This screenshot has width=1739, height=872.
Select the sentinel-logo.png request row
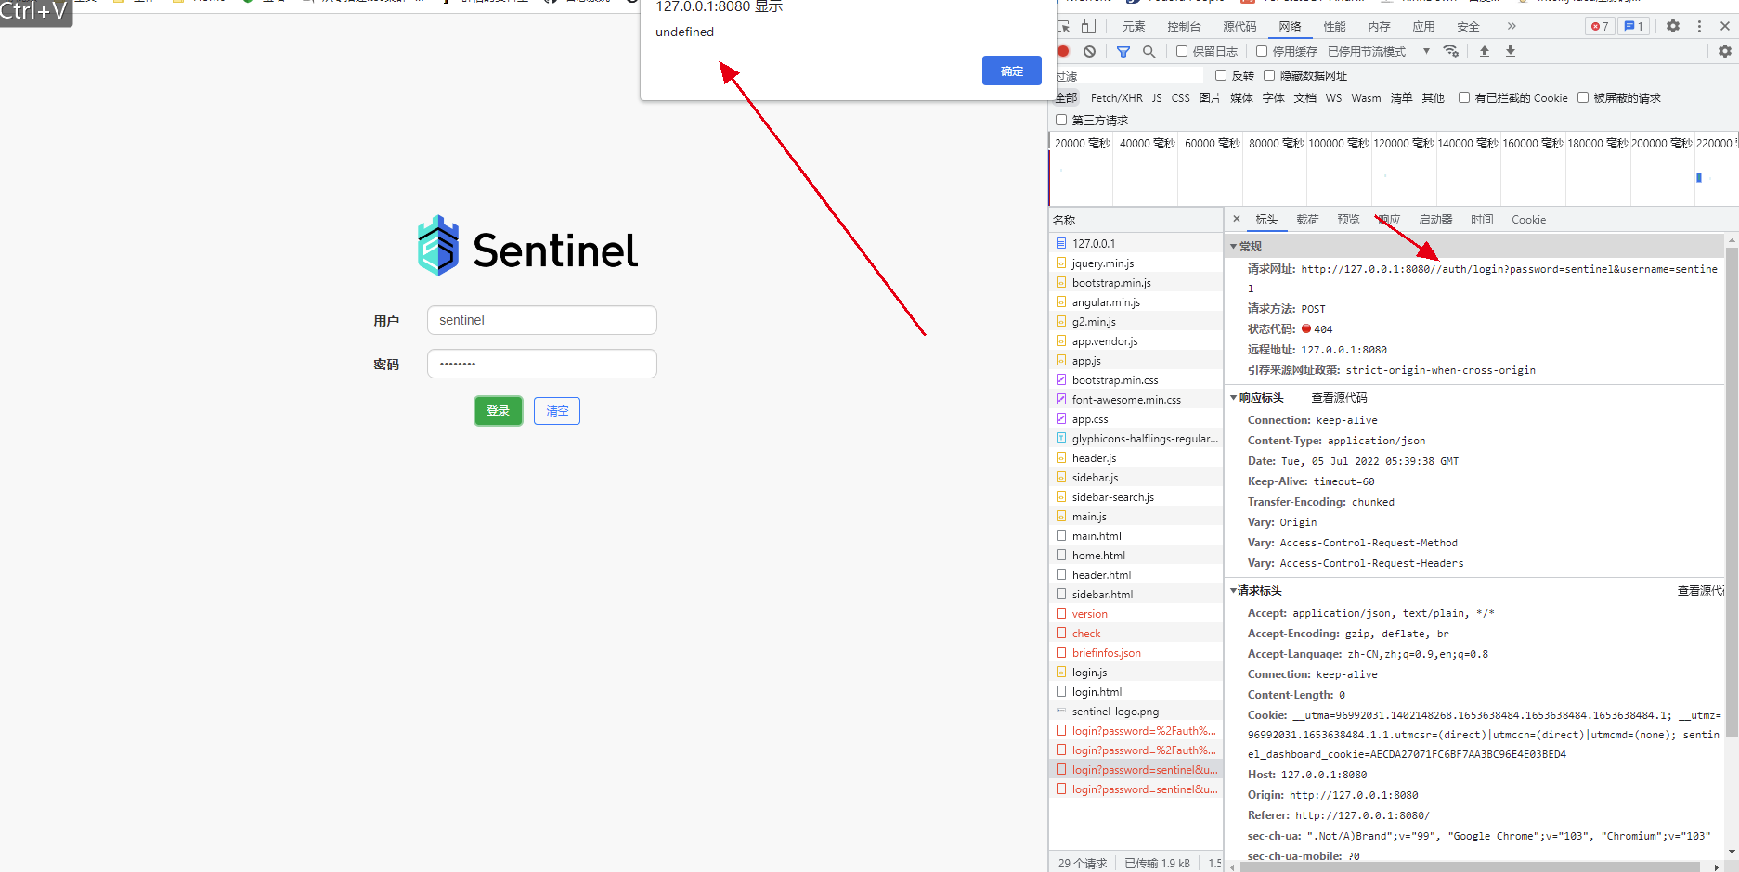[x=1136, y=711]
